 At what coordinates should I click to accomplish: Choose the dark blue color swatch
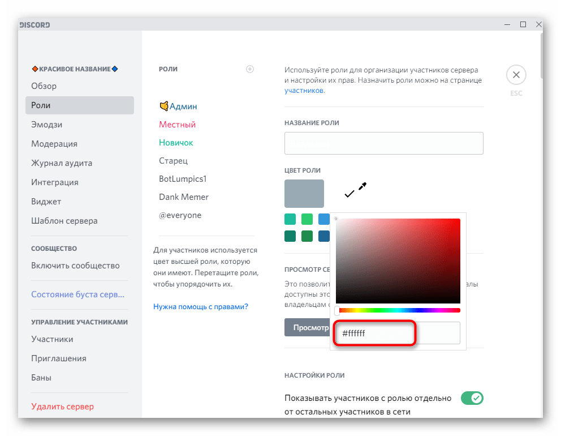324,236
